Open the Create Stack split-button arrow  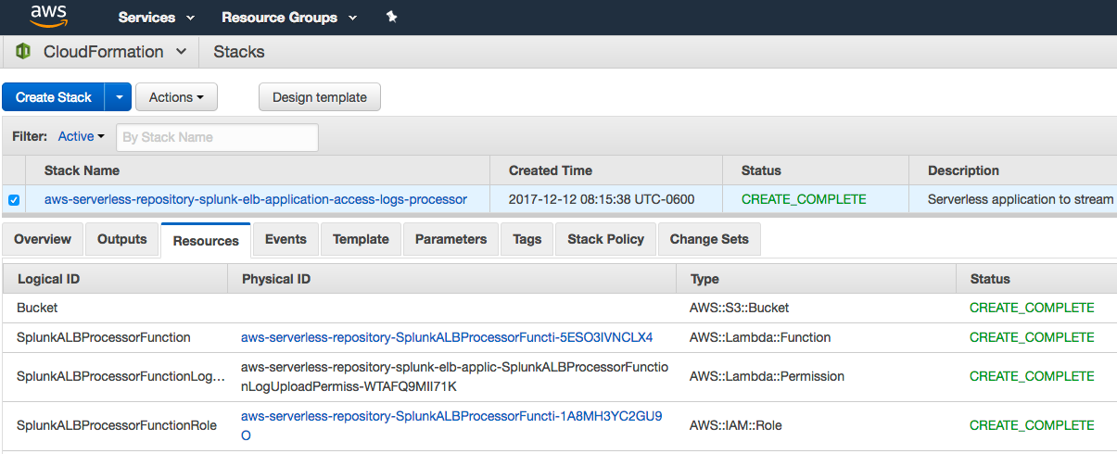[118, 97]
